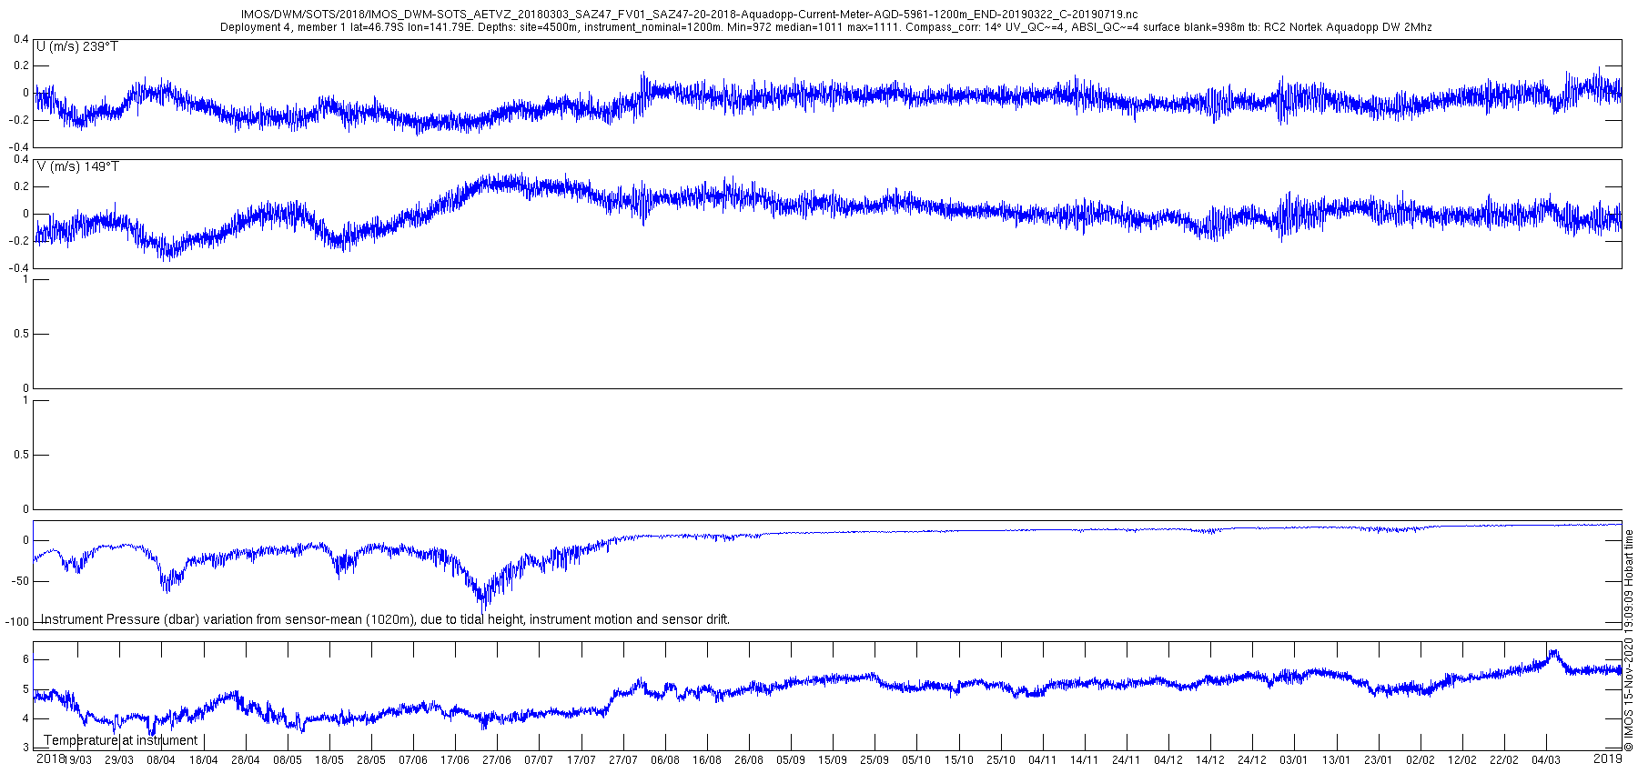Select the '28/05' date tick label
The width and height of the screenshot is (1638, 773).
(x=370, y=760)
